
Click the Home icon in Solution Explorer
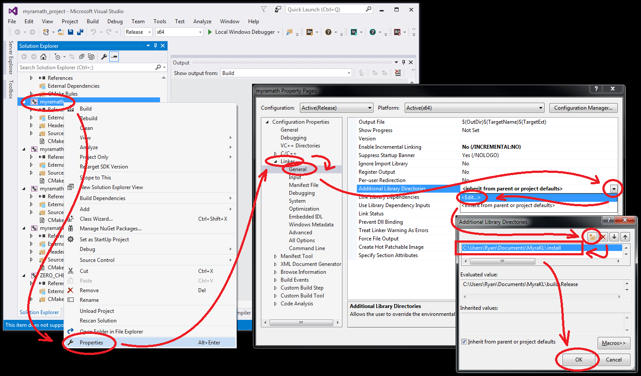(43, 57)
